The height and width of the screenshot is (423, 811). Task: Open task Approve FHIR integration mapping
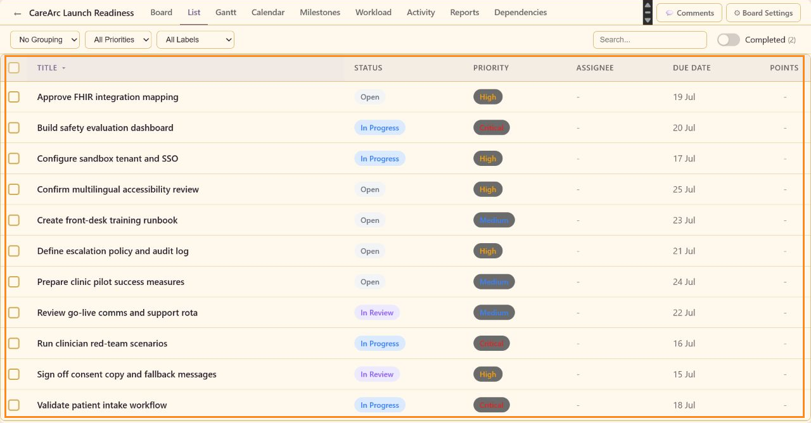[x=108, y=97]
